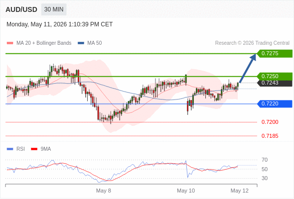Click the 0.7185 red support label

point(270,136)
